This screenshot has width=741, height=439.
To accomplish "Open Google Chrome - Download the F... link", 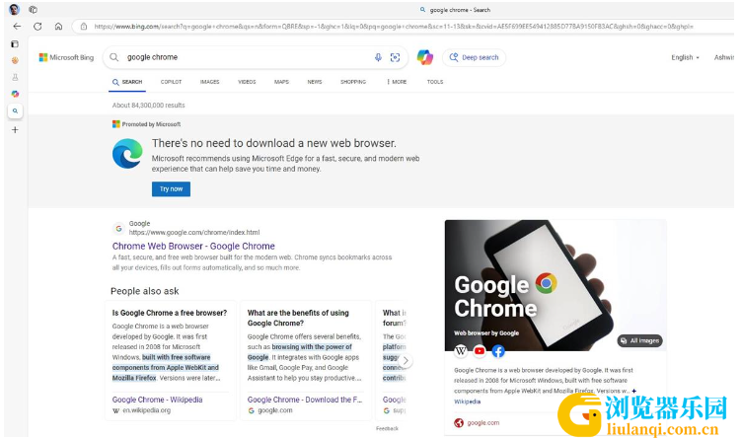I will [x=305, y=400].
